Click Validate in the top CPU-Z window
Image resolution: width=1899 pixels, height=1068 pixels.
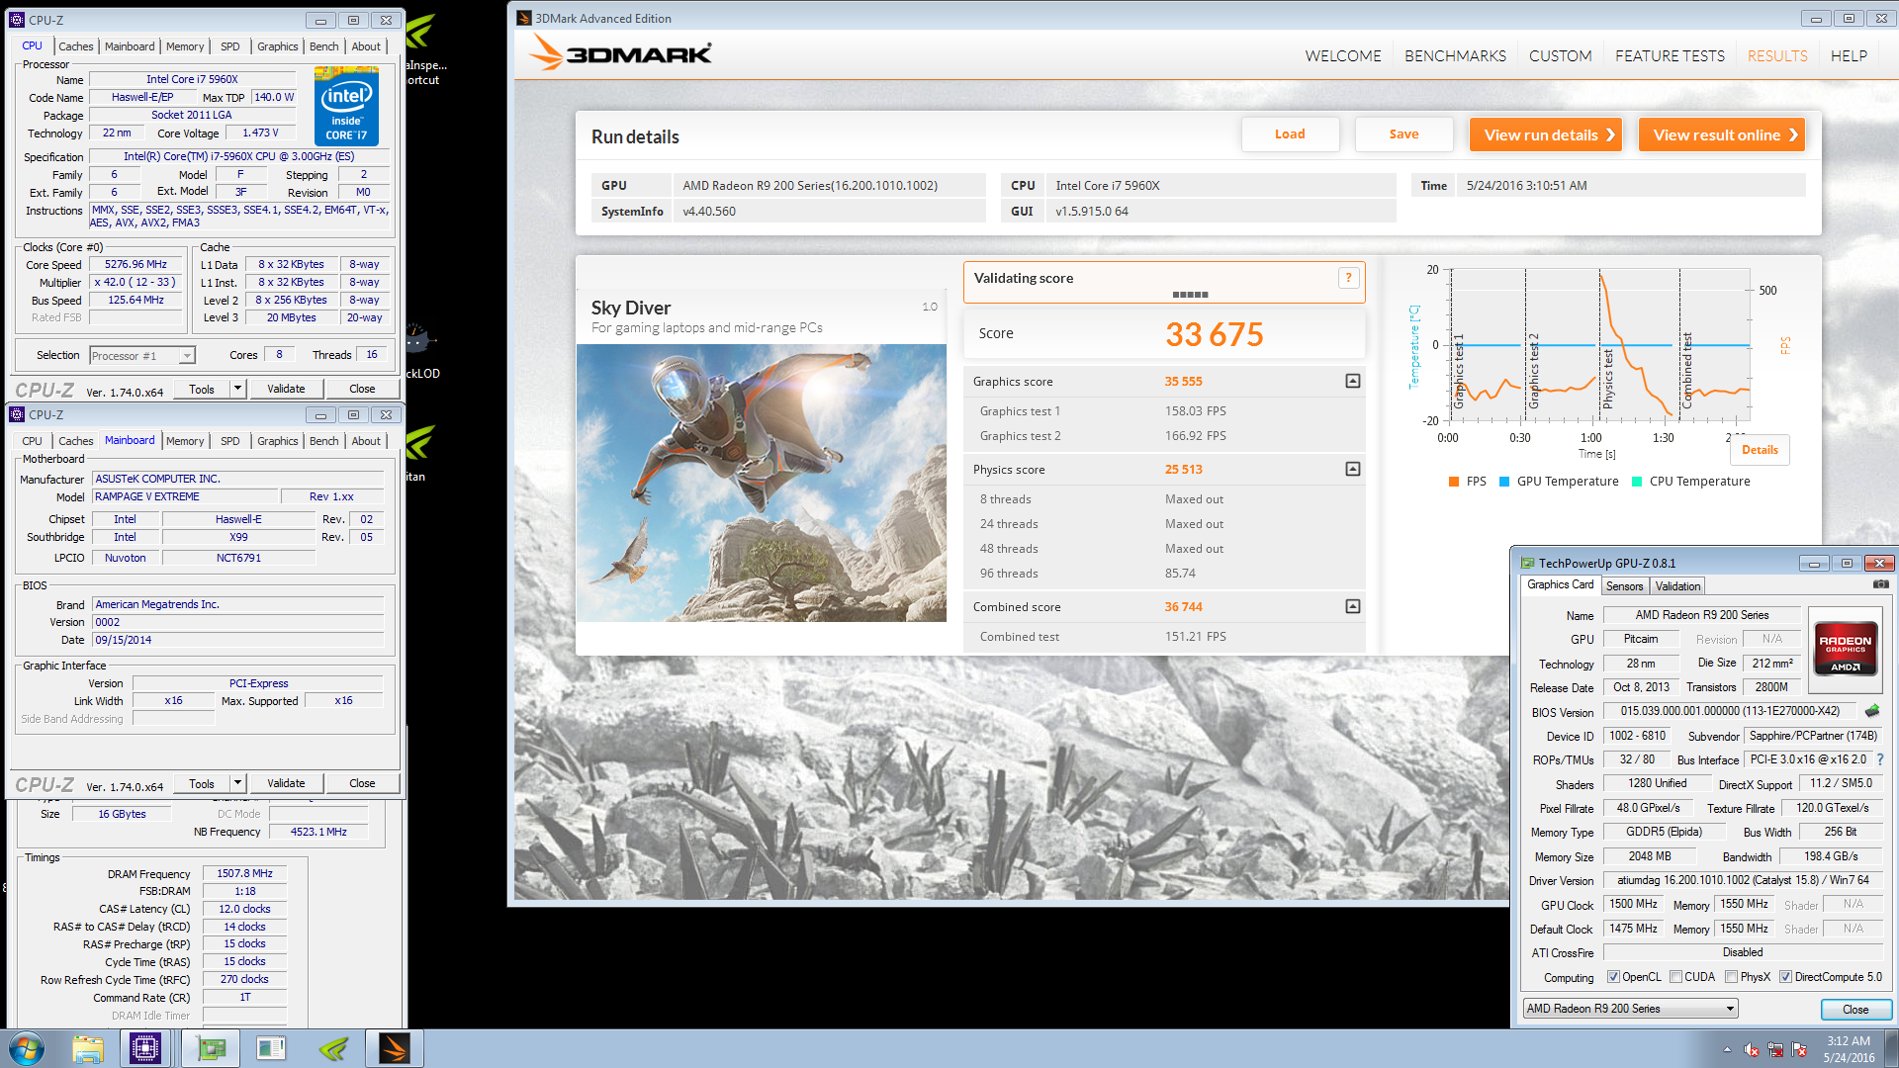point(286,389)
